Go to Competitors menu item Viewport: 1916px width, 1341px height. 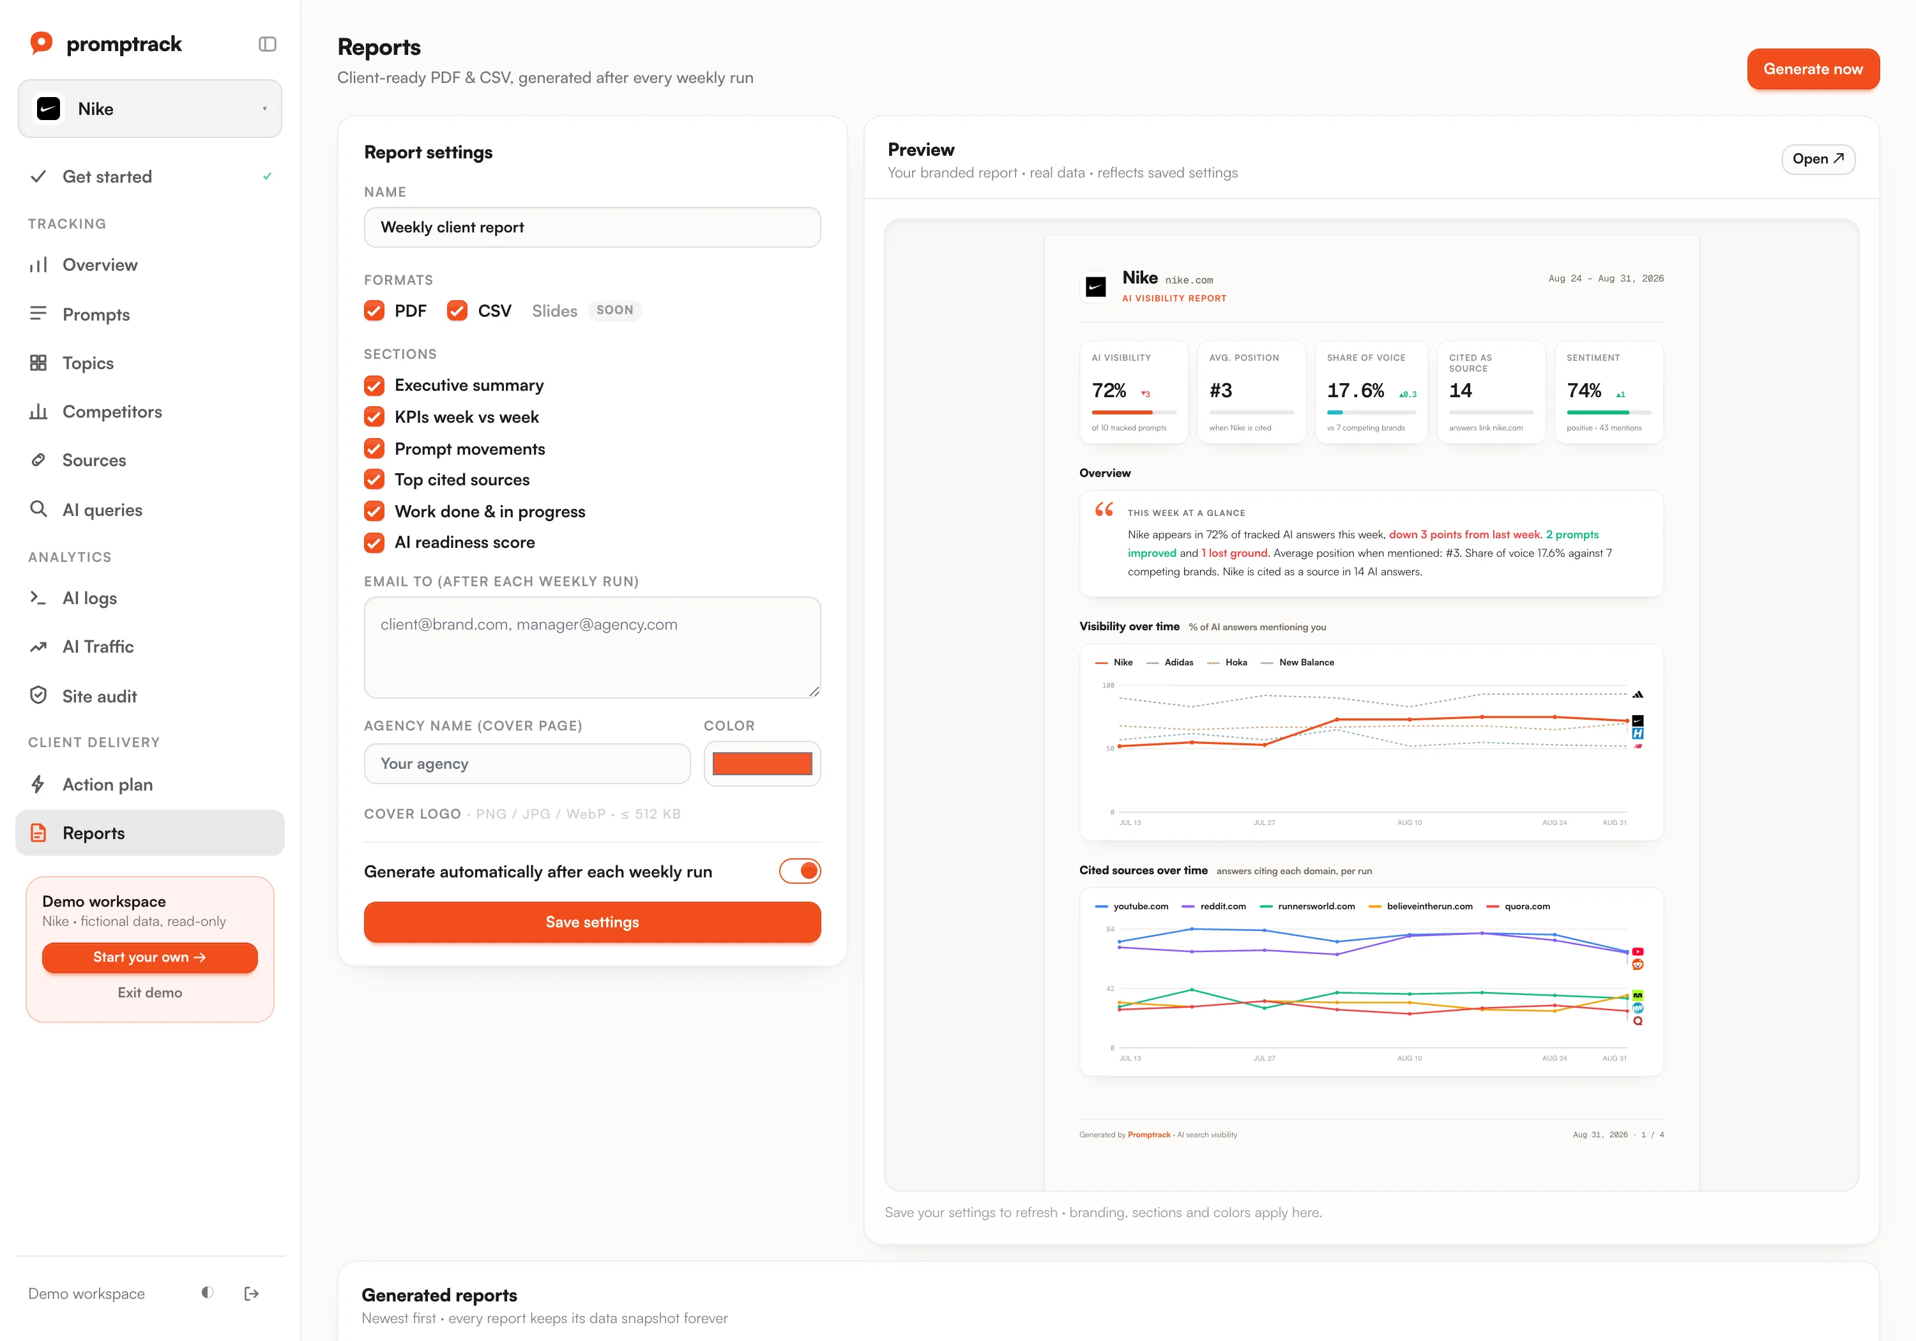click(150, 411)
